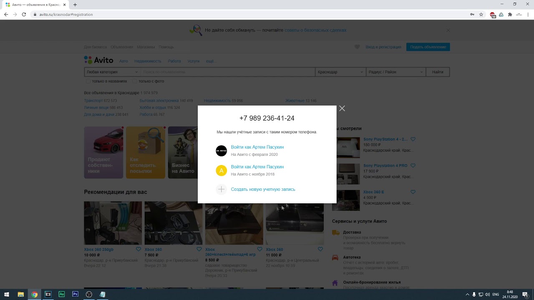The height and width of the screenshot is (300, 534).
Task: Click 'Создать новую учетную запись' link
Action: coord(263,189)
